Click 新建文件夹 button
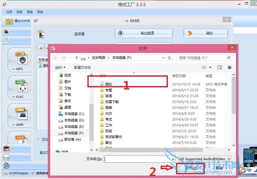Screen dimensions: 257x179 pyautogui.click(x=82, y=67)
